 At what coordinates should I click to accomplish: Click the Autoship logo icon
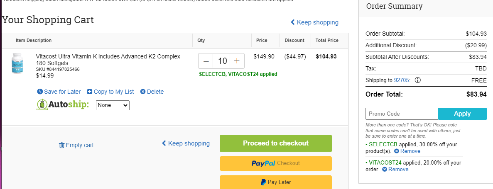click(x=42, y=104)
